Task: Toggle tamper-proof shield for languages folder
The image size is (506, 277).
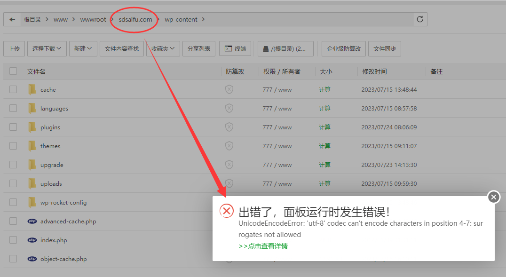Action: 229,108
